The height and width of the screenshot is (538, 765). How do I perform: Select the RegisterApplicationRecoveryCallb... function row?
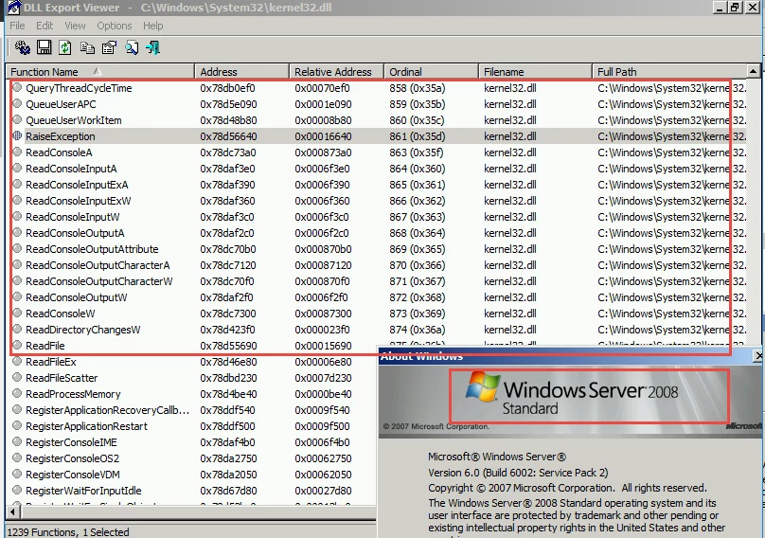(x=193, y=410)
